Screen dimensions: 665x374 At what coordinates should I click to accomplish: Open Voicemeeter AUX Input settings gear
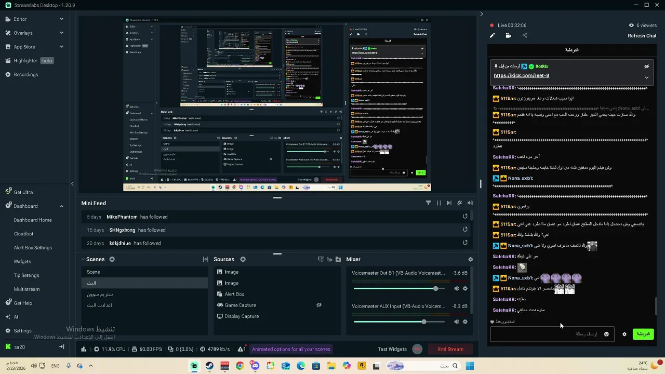click(465, 322)
